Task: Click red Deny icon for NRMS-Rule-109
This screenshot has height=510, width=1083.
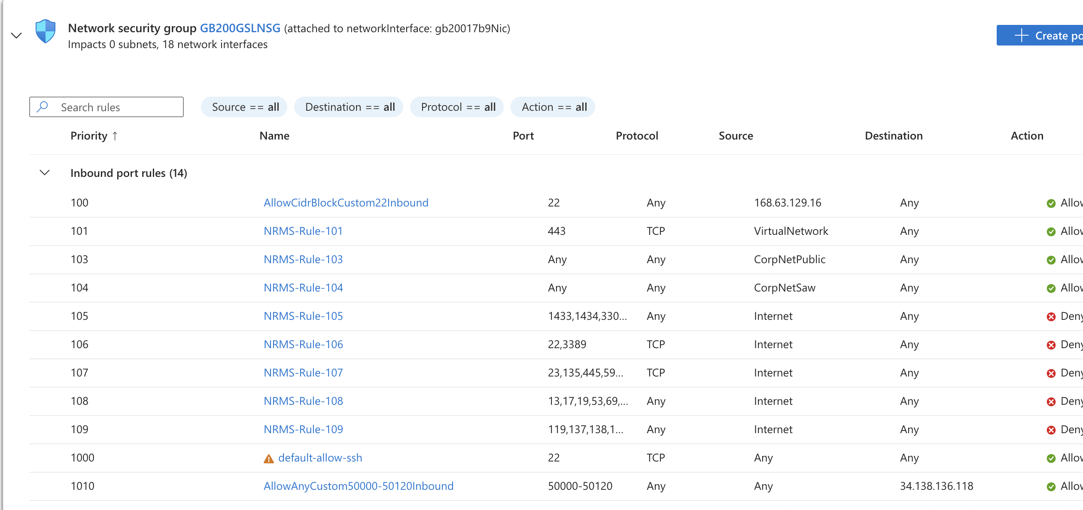Action: (1051, 430)
